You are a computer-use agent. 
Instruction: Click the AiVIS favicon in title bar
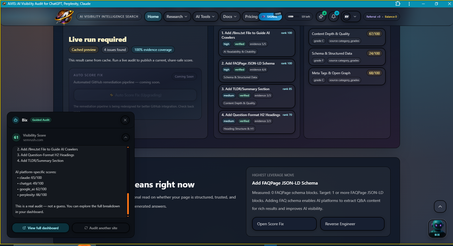coord(4,4)
